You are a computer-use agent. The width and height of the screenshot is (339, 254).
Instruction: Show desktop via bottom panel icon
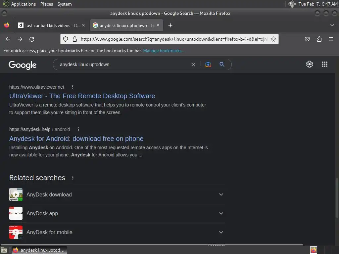pos(4,250)
